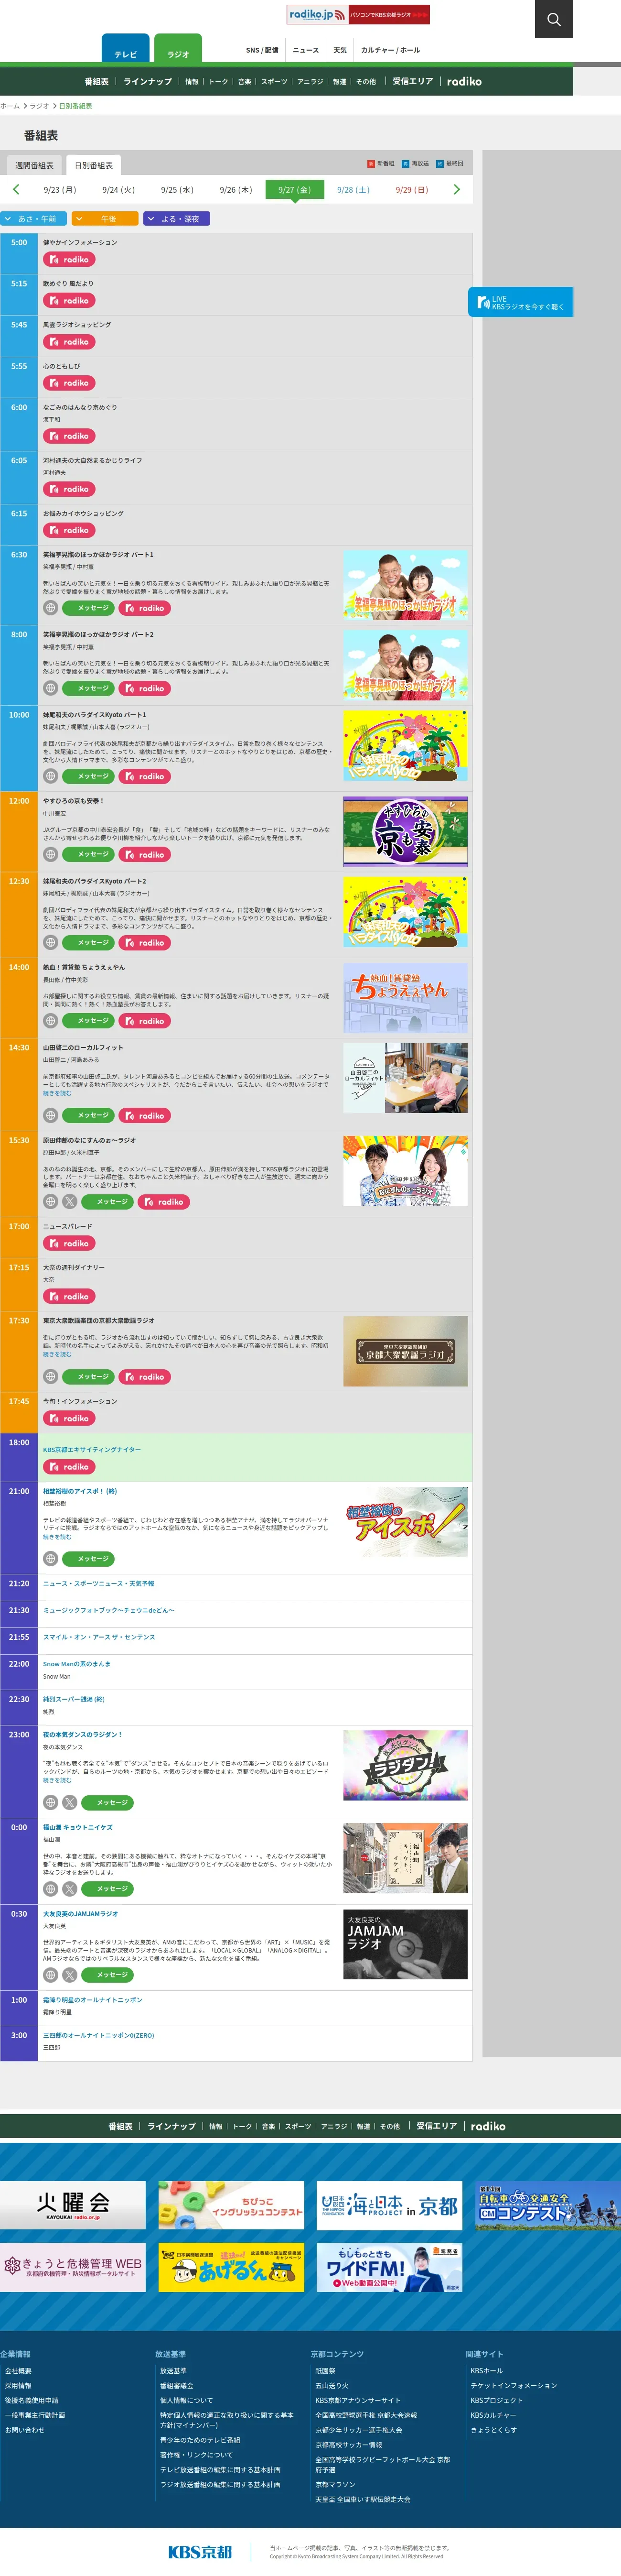The height and width of the screenshot is (2576, 621).
Task: Open radiko for 河村通夫の大自然まるかじりライフ
Action: (x=69, y=489)
